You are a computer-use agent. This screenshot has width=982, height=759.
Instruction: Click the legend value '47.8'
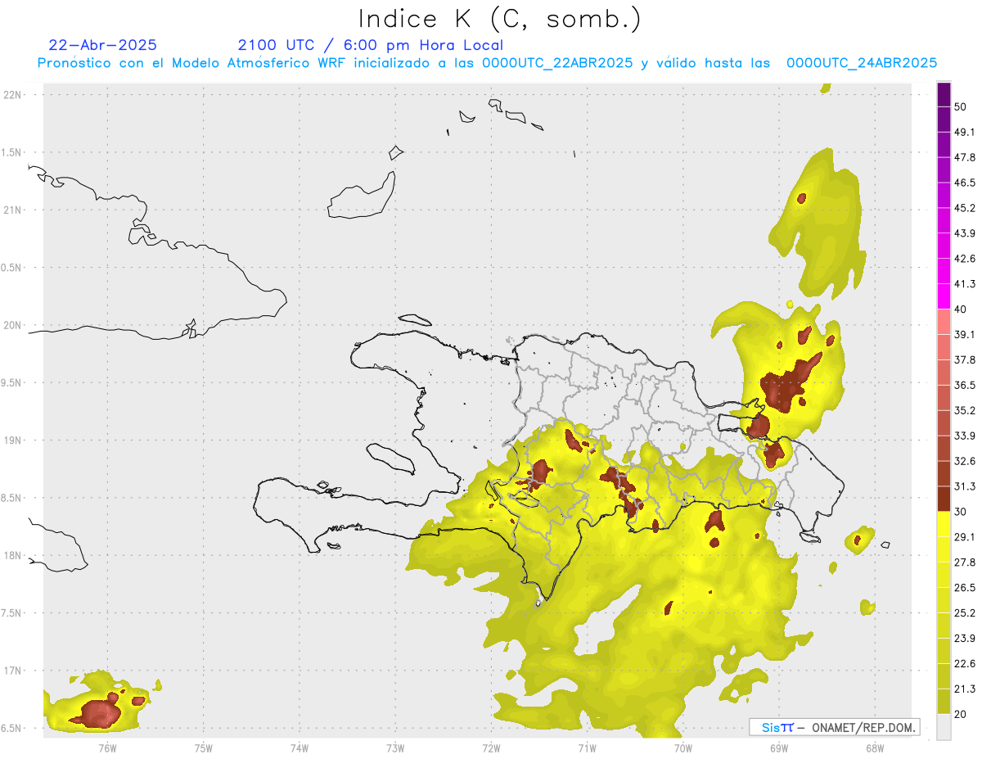click(x=965, y=158)
